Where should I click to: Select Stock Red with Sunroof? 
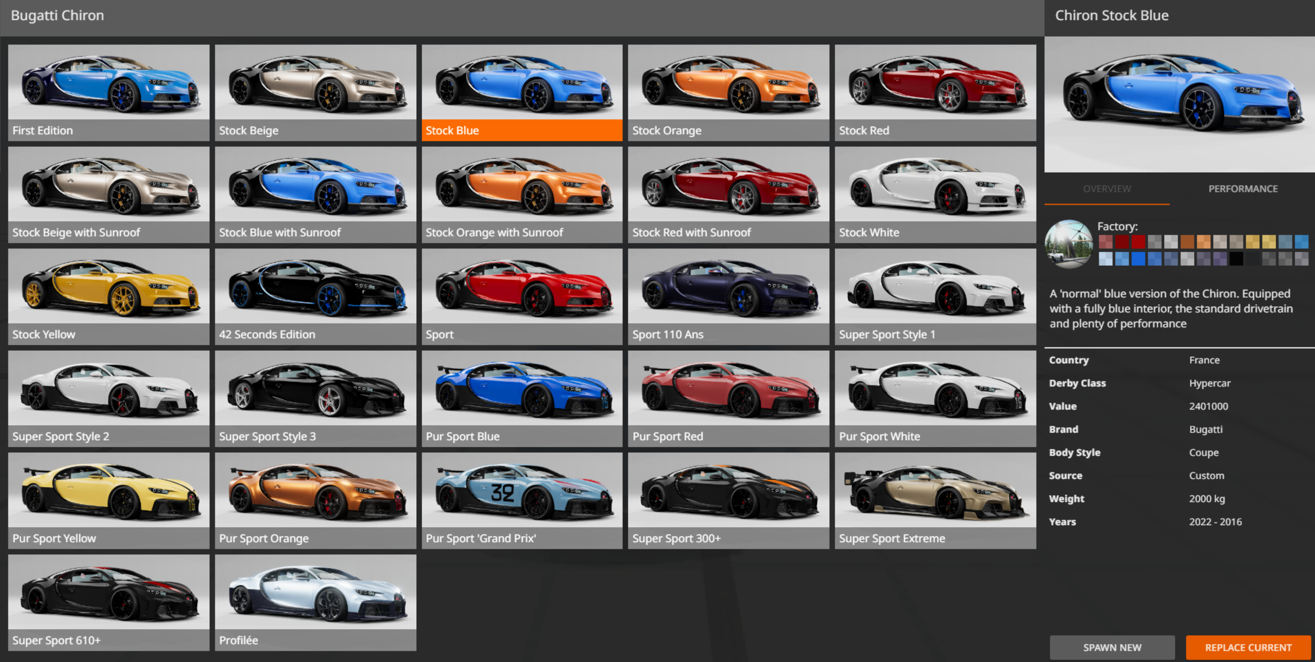click(x=728, y=194)
